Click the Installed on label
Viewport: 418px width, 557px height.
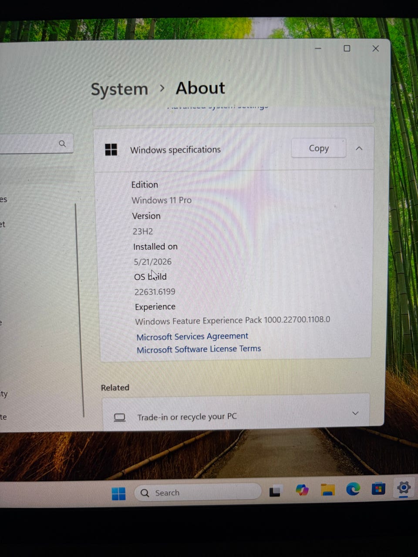point(155,247)
